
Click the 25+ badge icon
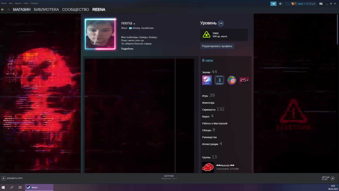click(x=244, y=80)
